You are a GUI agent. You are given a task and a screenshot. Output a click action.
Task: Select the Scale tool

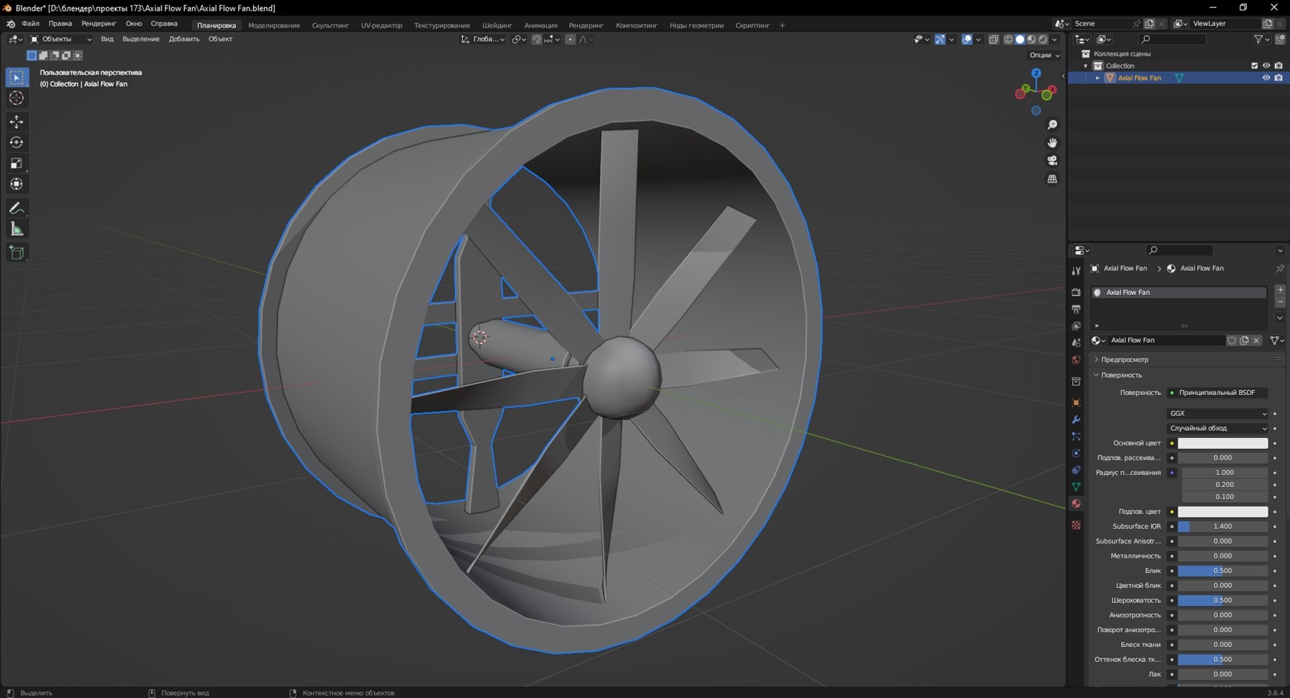coord(17,163)
